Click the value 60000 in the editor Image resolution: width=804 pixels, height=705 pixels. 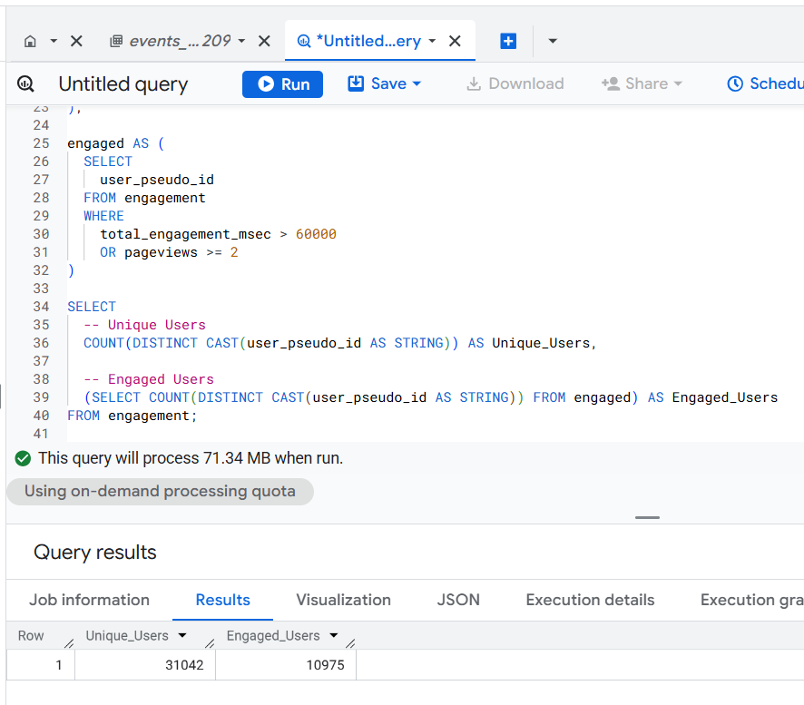point(316,234)
